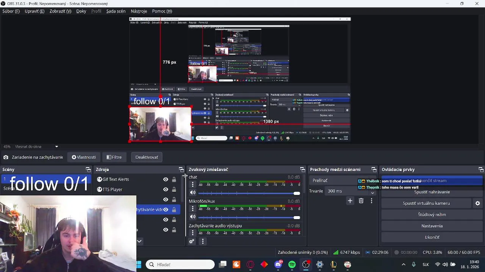Open Crunchyroll app in taskbar
The width and height of the screenshot is (485, 272).
(x=236, y=264)
